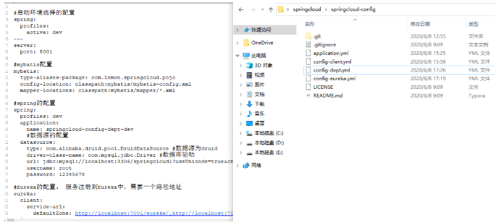Screen dimensions: 503x224
Task: Select the .git folder icon
Action: (x=308, y=36)
